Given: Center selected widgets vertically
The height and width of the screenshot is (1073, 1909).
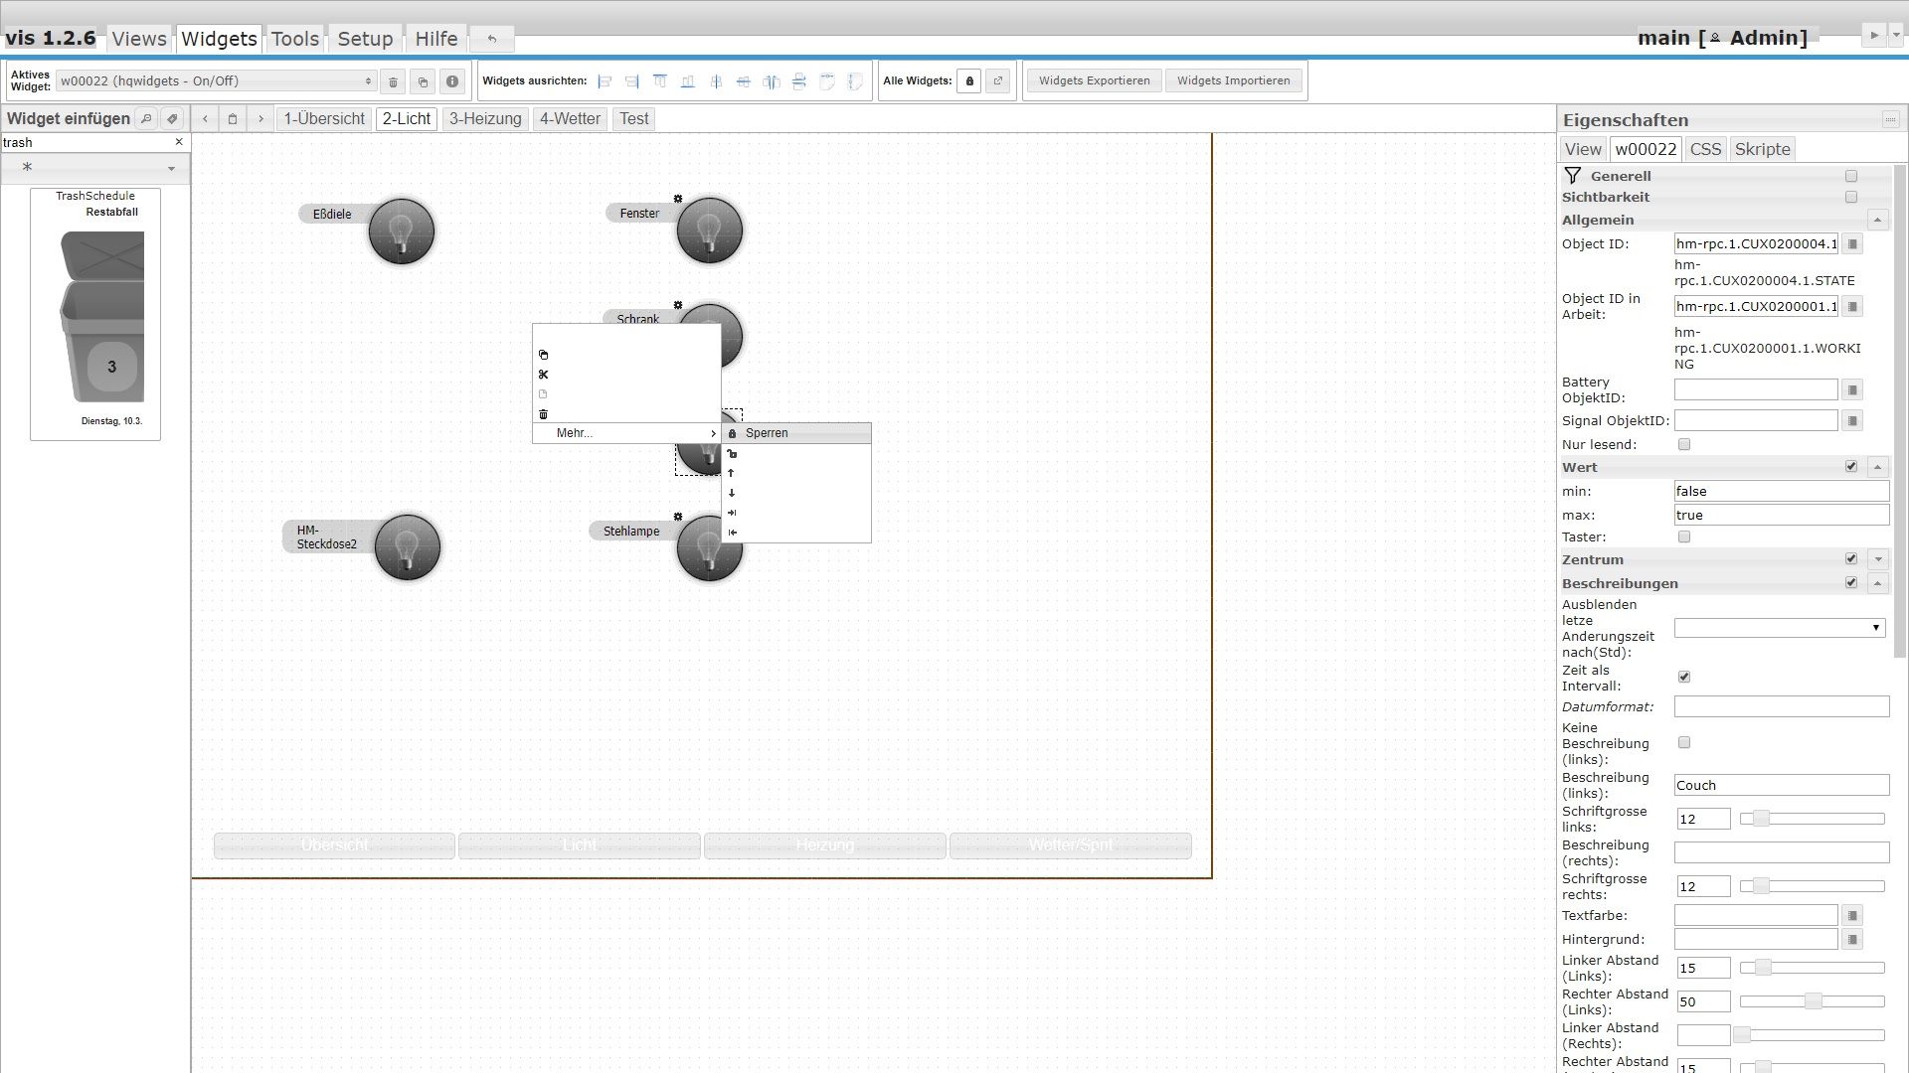Looking at the screenshot, I should tap(744, 81).
